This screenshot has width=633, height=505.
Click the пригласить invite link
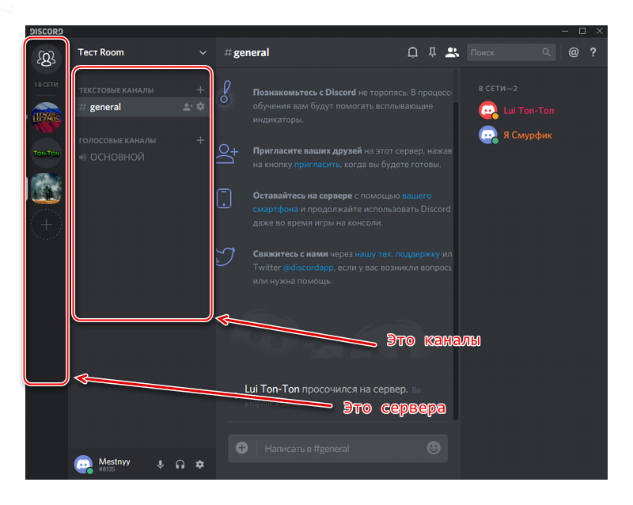(317, 165)
